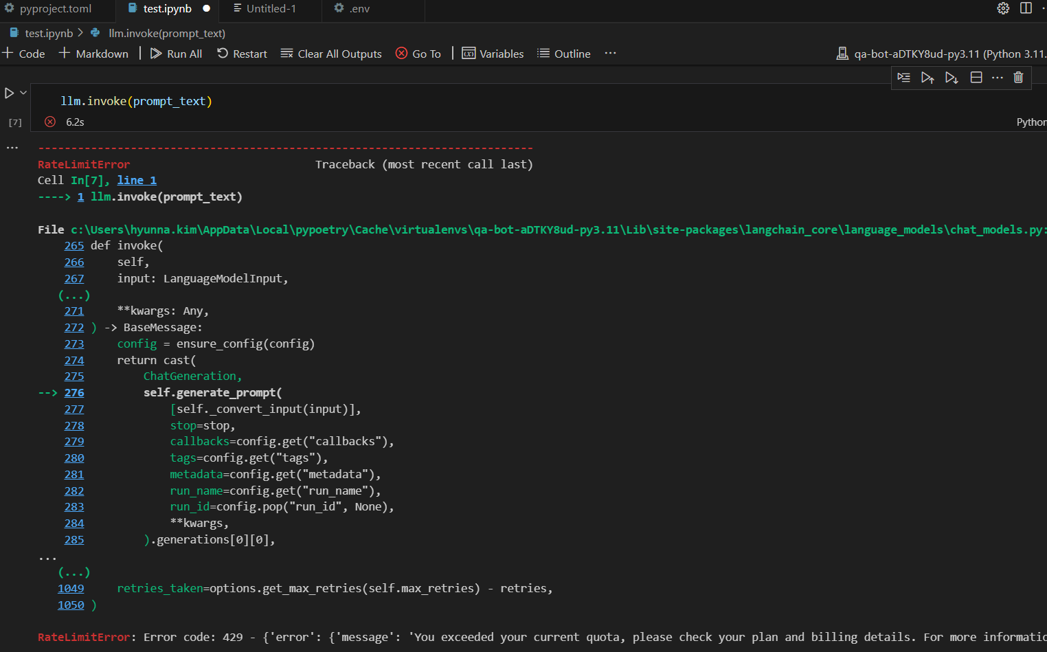1047x652 pixels.
Task: Add a new Markdown cell
Action: (x=94, y=54)
